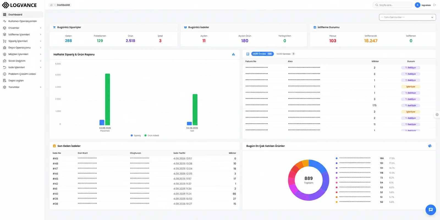Toggle the pink legend dot with 73
Image resolution: width=440 pixels, height=220 pixels.
coord(337,178)
